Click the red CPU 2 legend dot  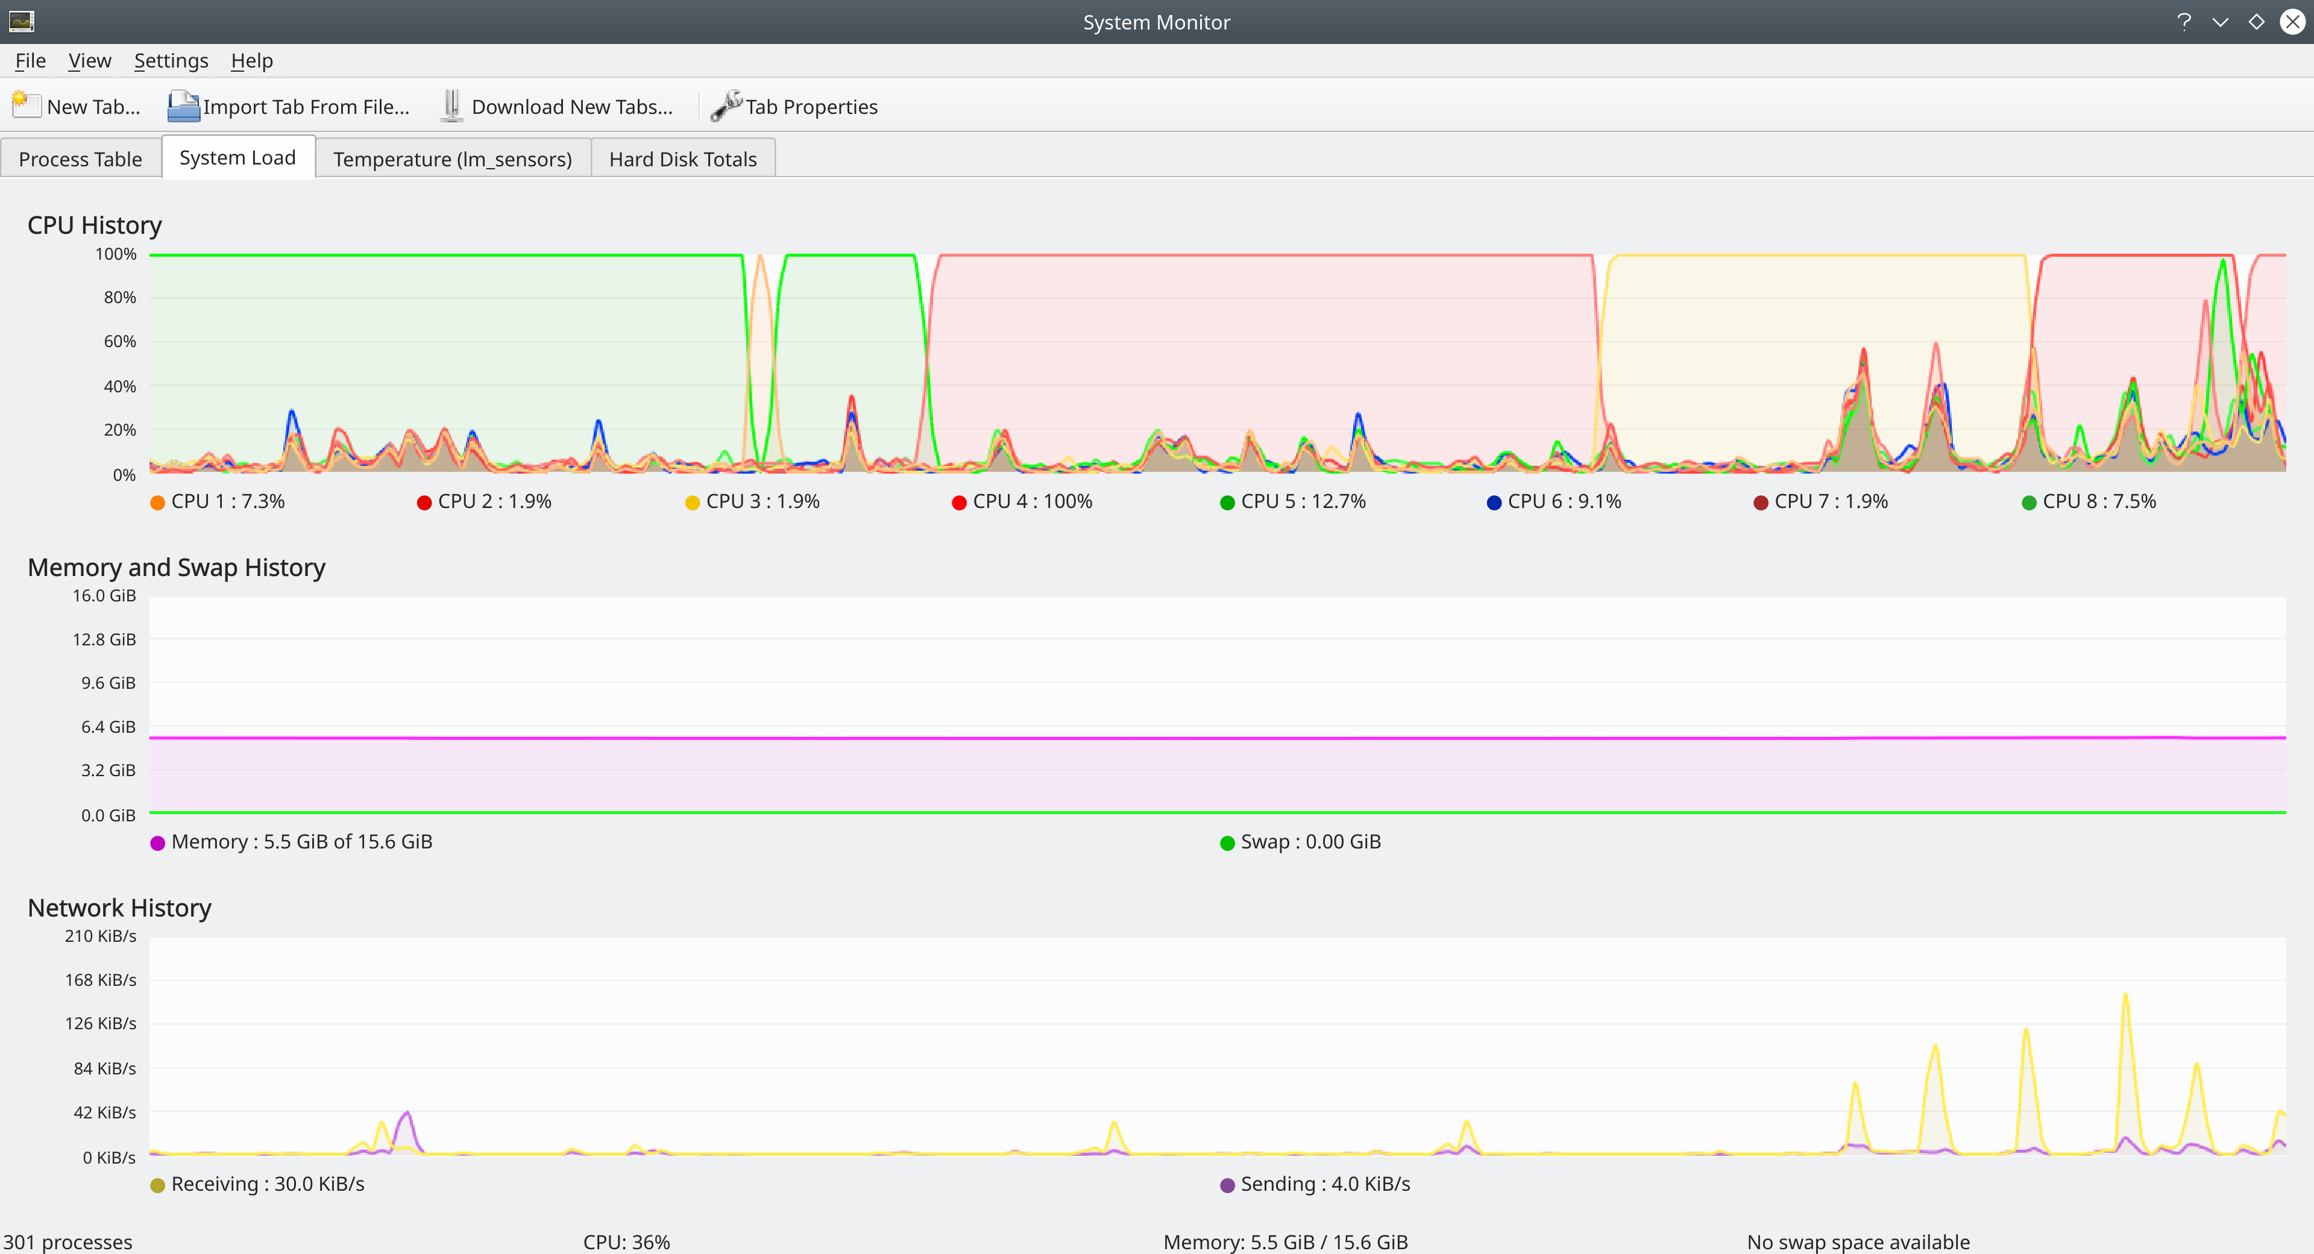click(x=424, y=503)
